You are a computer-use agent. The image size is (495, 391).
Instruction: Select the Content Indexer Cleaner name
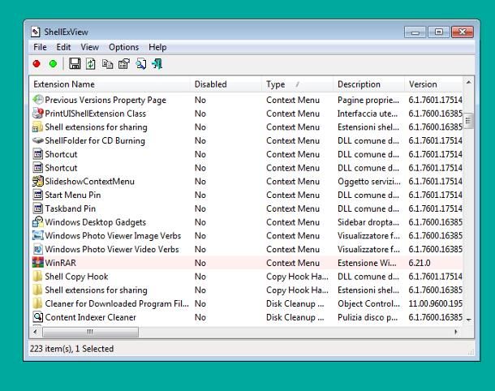pos(91,317)
